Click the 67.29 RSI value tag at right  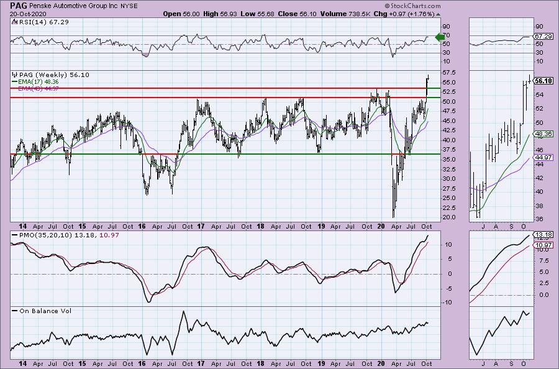544,37
